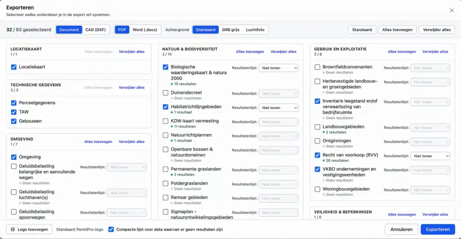Click Verwijder alles in Technische gegevens section

[x=131, y=88]
